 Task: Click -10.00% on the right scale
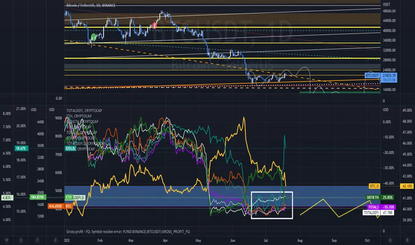[x=388, y=137]
